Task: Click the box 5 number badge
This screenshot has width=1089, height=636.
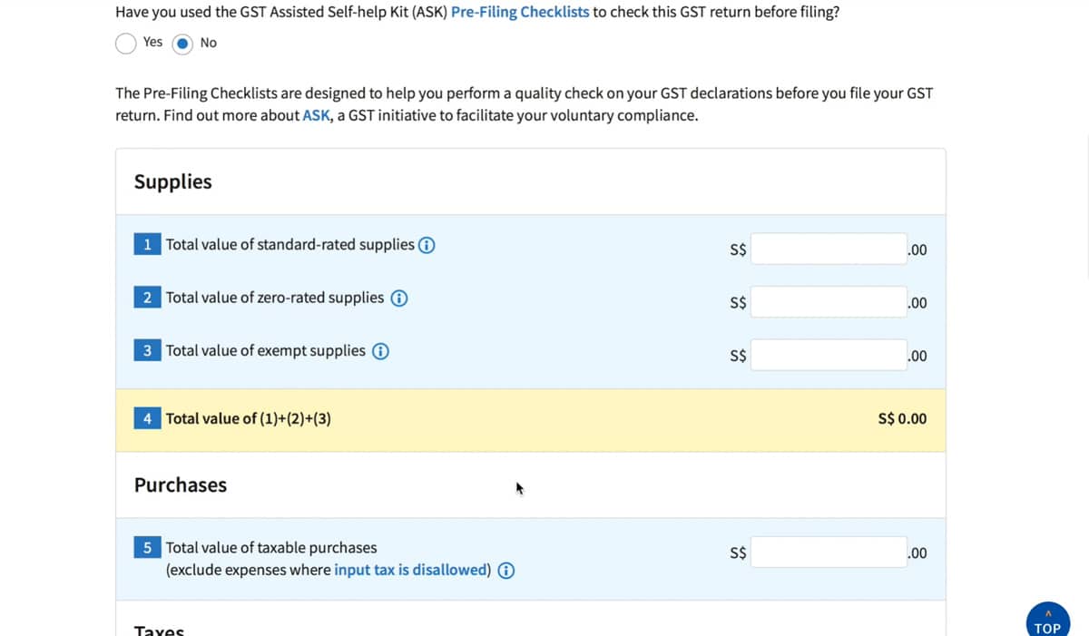Action: (148, 548)
